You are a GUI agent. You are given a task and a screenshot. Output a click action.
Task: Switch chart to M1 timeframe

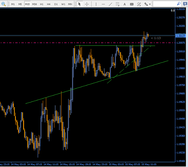point(13,4)
